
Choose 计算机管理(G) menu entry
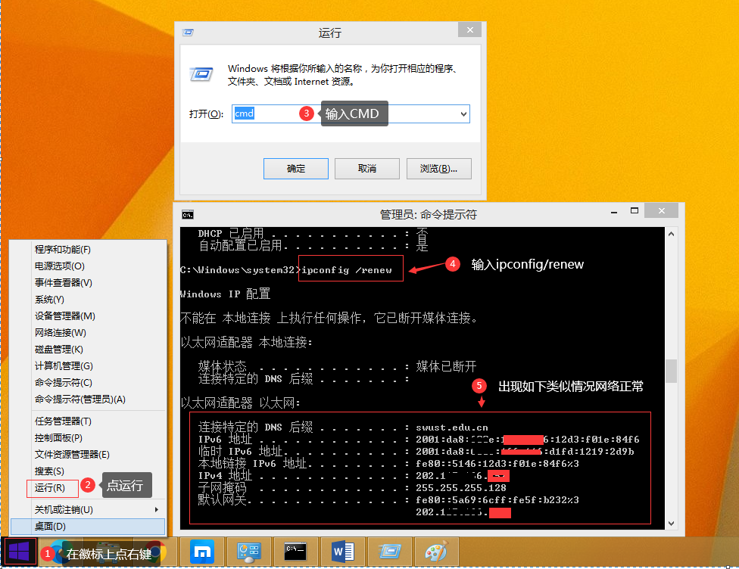point(88,366)
